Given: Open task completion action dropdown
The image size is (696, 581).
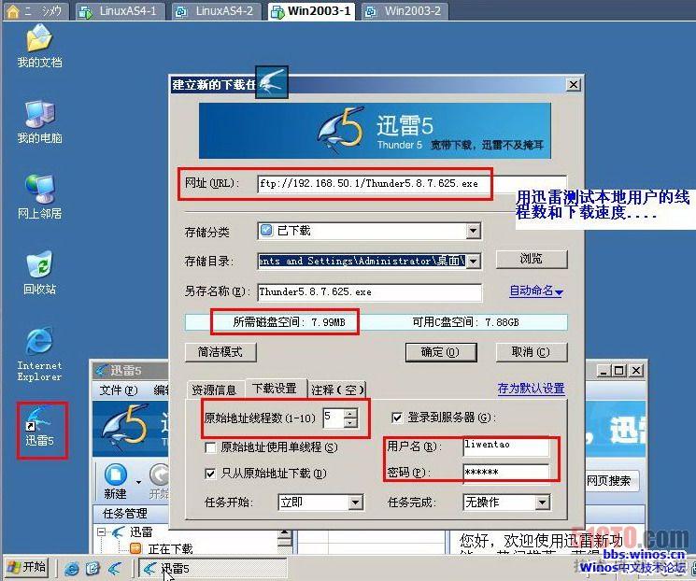Looking at the screenshot, I should [x=542, y=503].
